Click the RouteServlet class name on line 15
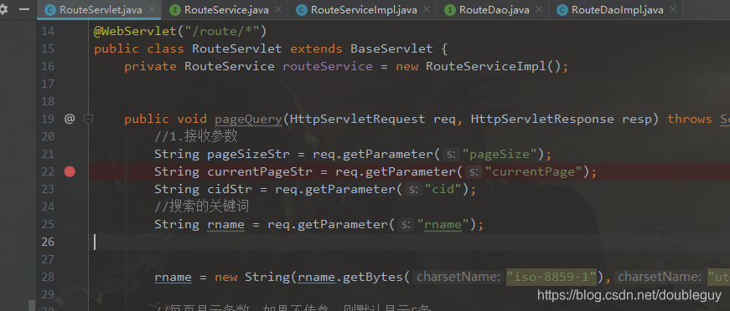 [x=237, y=48]
